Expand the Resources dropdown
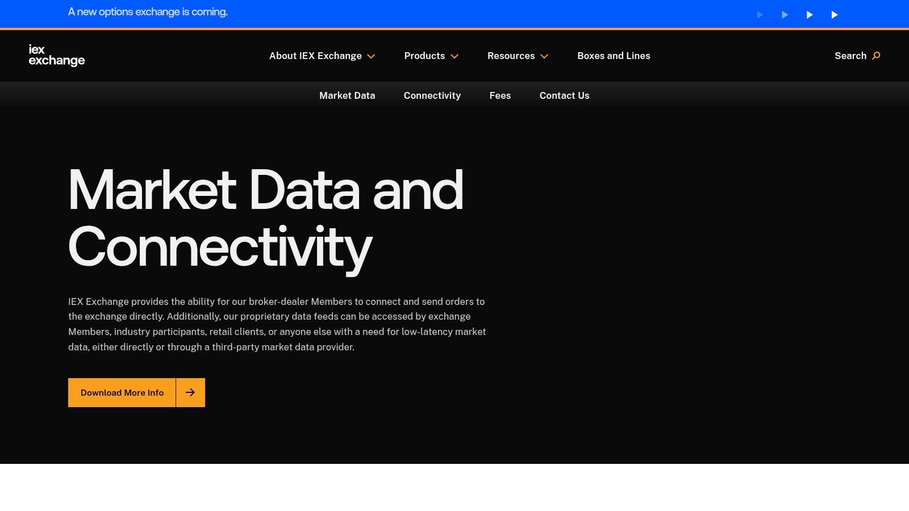This screenshot has width=909, height=511. pyautogui.click(x=511, y=56)
